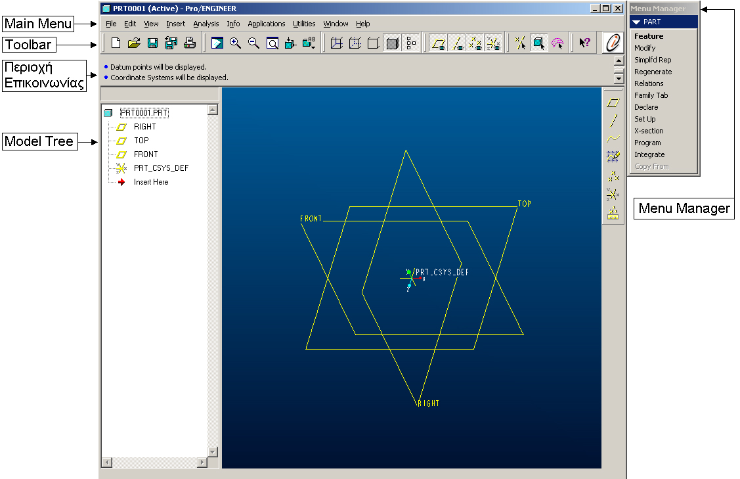This screenshot has width=740, height=479.
Task: Choose X-section in the Menu Manager
Action: point(649,130)
